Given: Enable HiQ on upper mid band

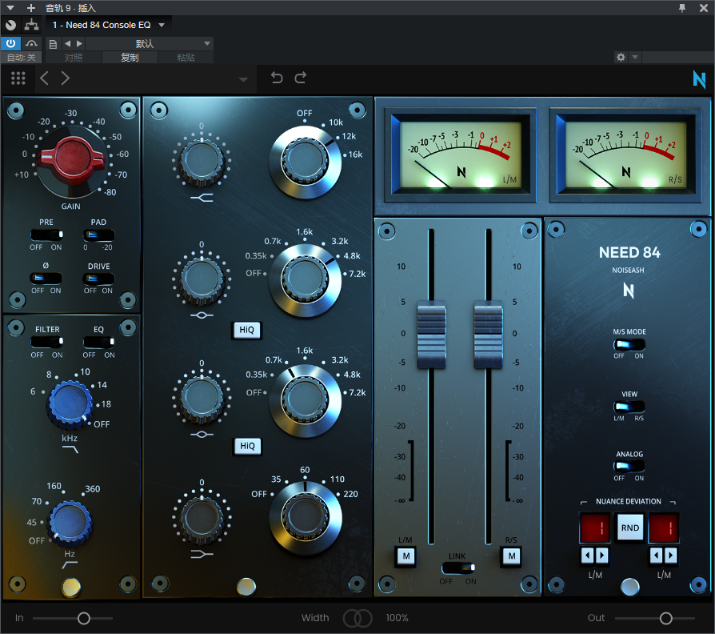Looking at the screenshot, I should pyautogui.click(x=246, y=330).
